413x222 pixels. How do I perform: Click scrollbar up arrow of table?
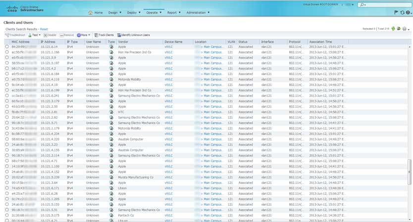(410, 47)
